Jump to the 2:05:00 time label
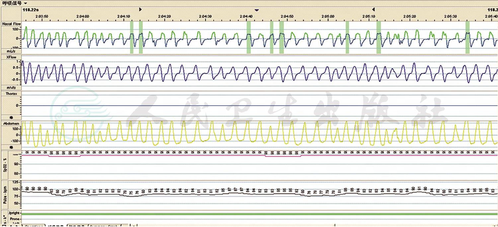This screenshot has height=227, width=498. coord(328,16)
